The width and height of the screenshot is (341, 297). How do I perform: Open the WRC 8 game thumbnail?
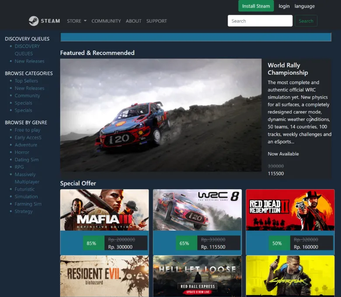(x=197, y=210)
